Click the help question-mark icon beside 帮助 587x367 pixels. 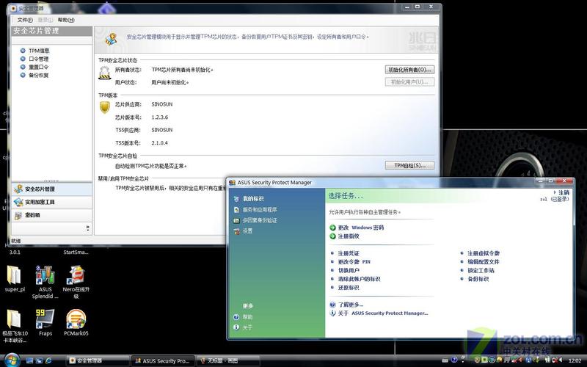pos(236,317)
